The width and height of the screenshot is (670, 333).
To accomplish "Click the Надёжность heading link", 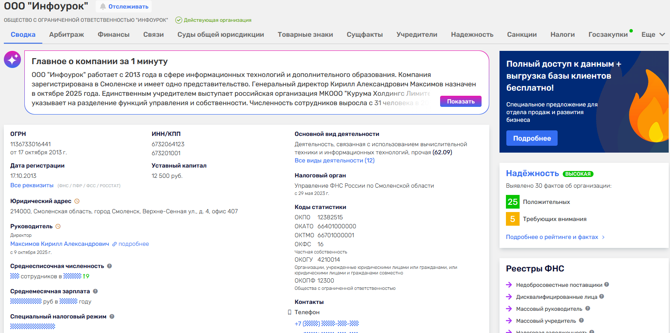I will 532,173.
